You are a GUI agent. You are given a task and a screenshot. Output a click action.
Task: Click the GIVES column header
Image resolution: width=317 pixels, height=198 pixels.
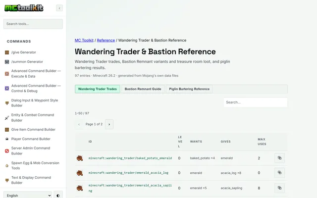coord(226,142)
